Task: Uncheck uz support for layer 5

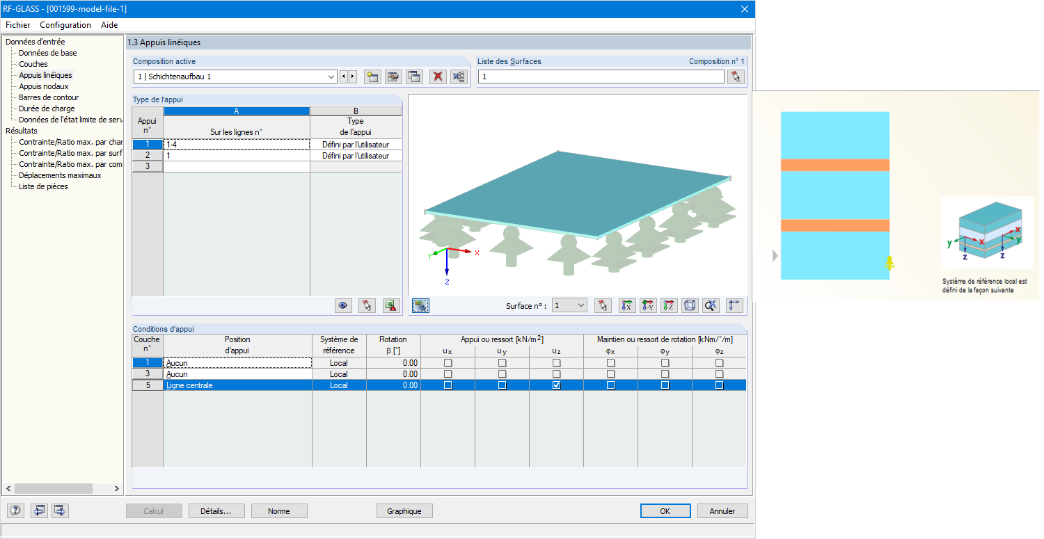Action: tap(556, 385)
